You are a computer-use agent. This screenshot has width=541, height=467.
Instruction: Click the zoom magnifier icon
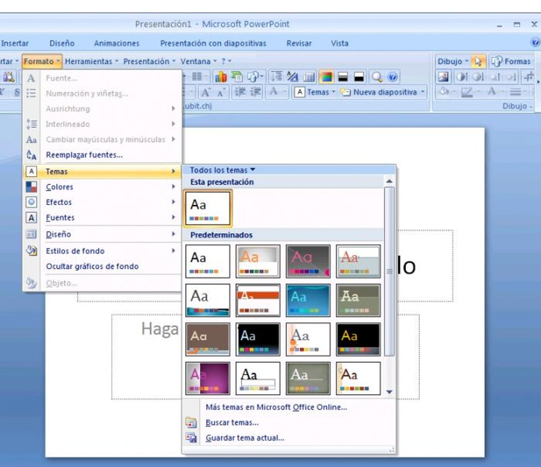click(x=377, y=76)
